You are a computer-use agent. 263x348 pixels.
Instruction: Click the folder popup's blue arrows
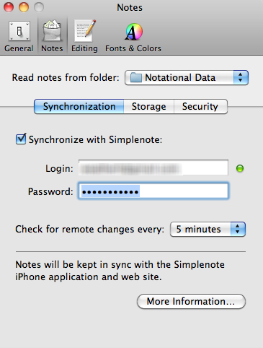pyautogui.click(x=241, y=78)
